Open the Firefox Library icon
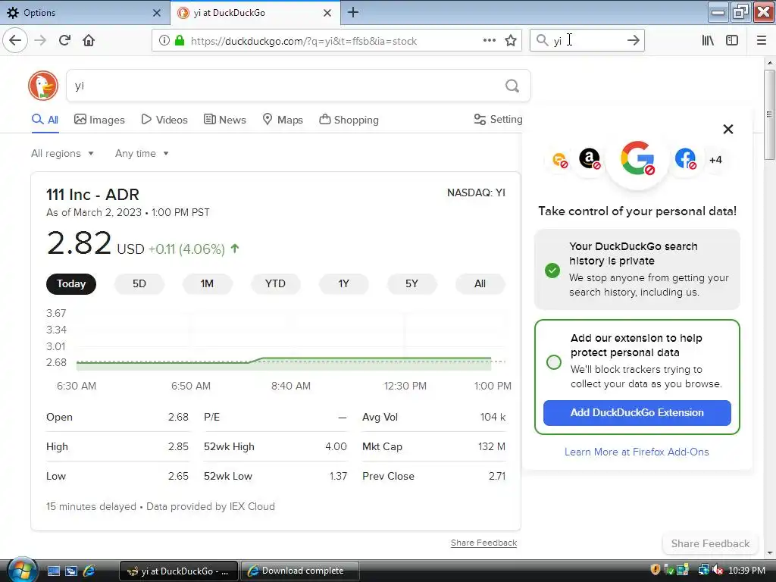This screenshot has height=582, width=776. [x=709, y=40]
